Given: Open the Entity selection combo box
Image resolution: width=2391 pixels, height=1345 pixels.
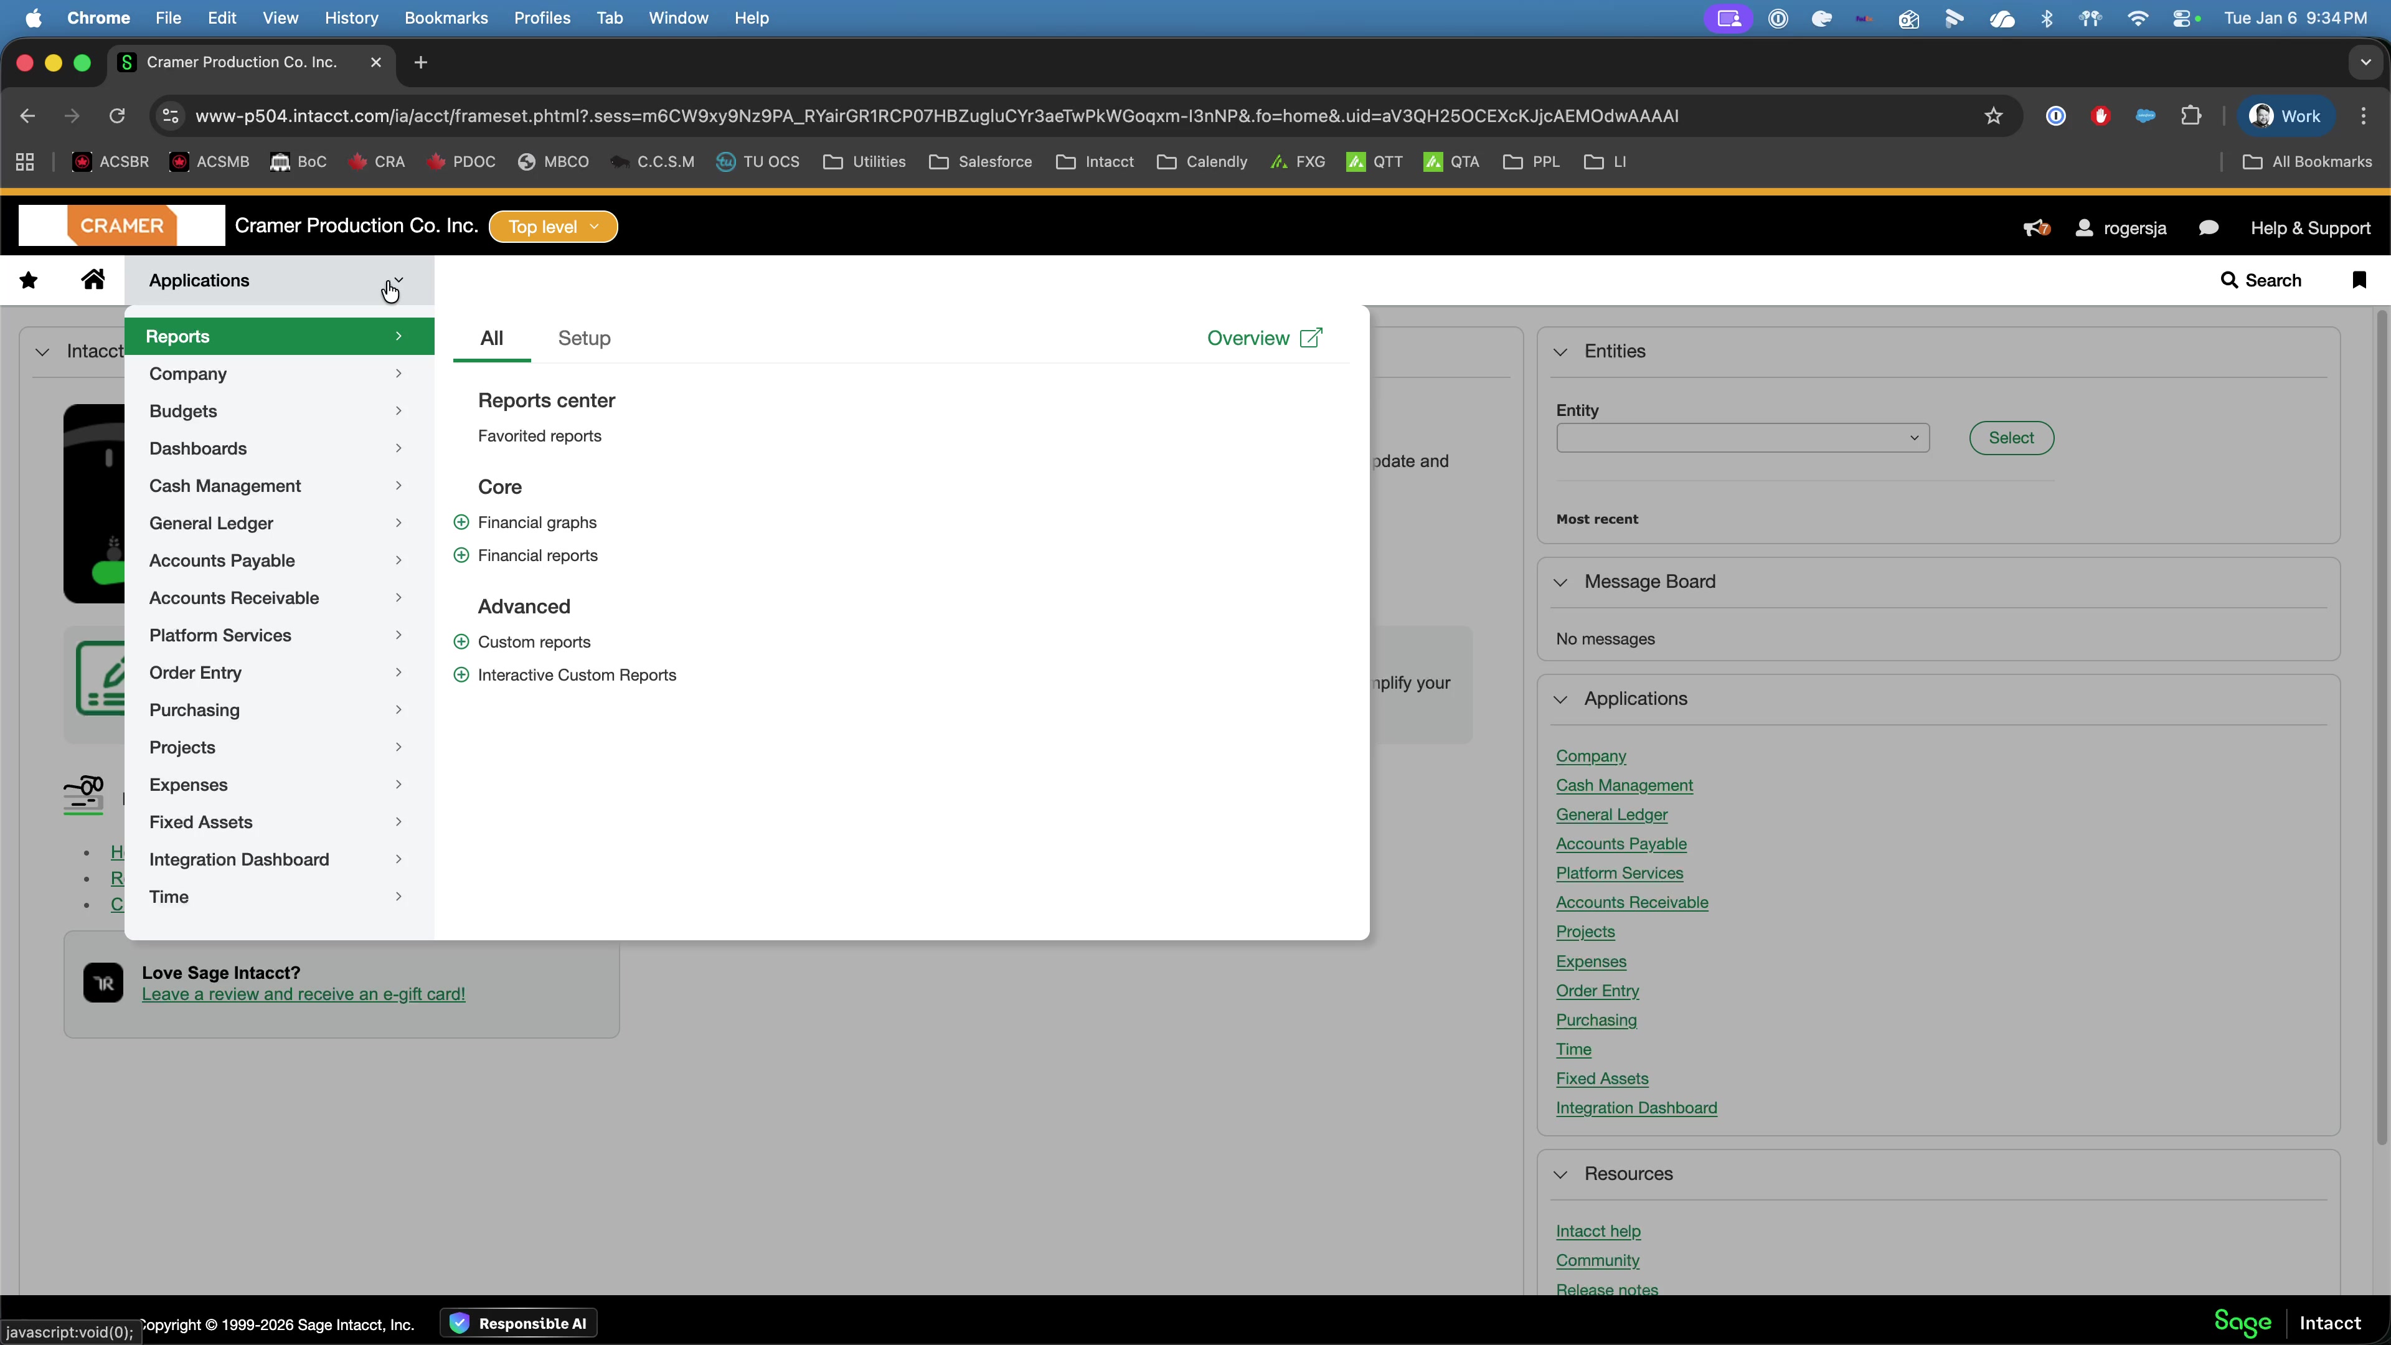Looking at the screenshot, I should 1742,438.
